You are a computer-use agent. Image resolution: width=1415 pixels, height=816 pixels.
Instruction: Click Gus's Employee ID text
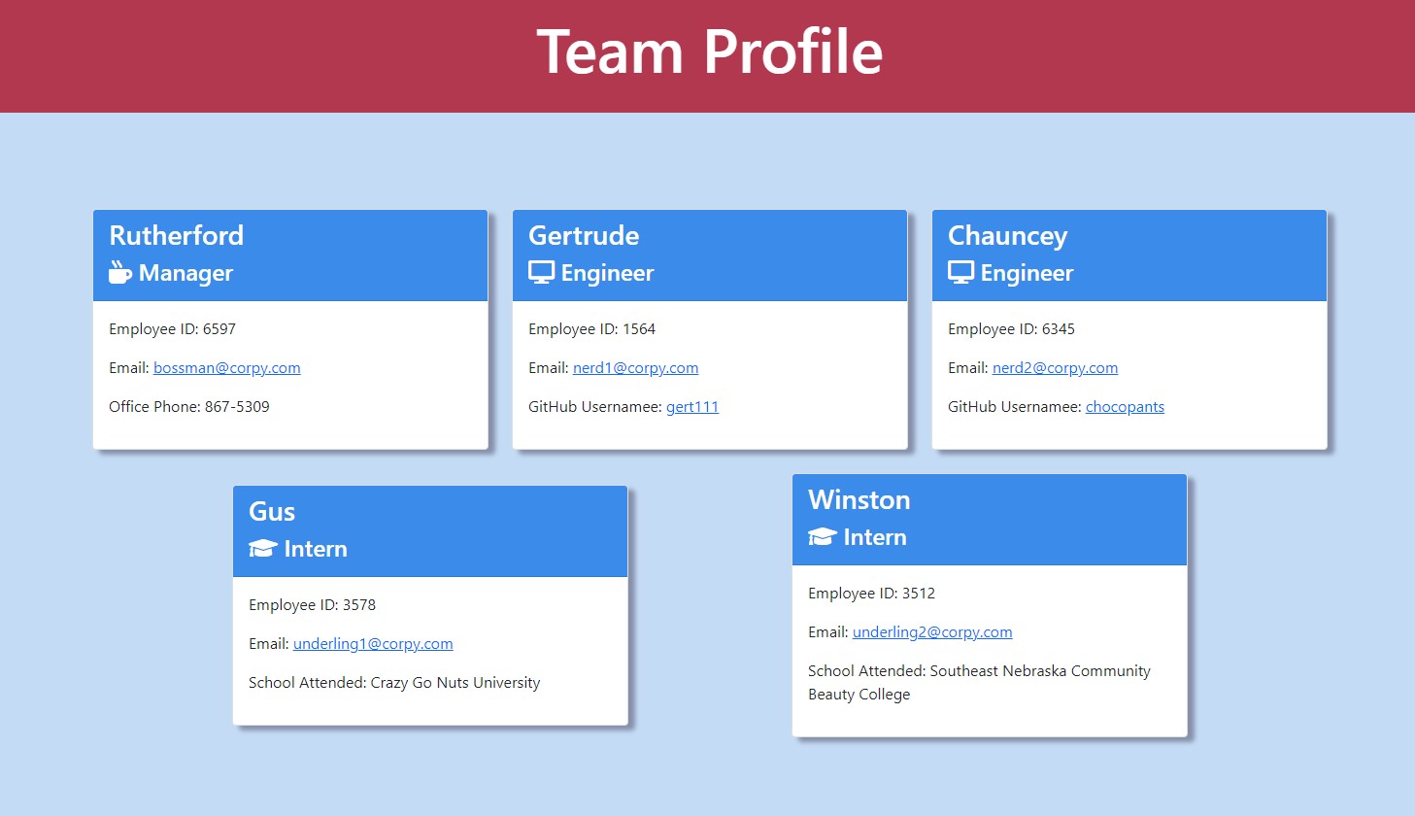pyautogui.click(x=312, y=604)
